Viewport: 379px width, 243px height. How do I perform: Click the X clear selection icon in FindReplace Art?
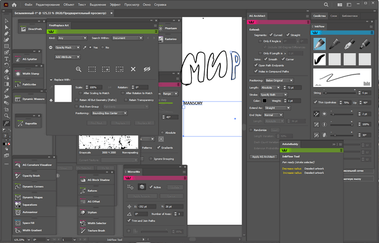[133, 69]
